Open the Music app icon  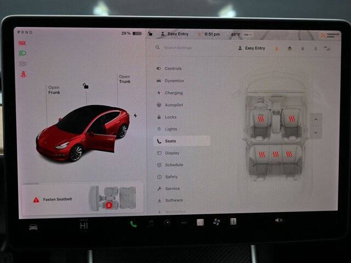point(150,223)
